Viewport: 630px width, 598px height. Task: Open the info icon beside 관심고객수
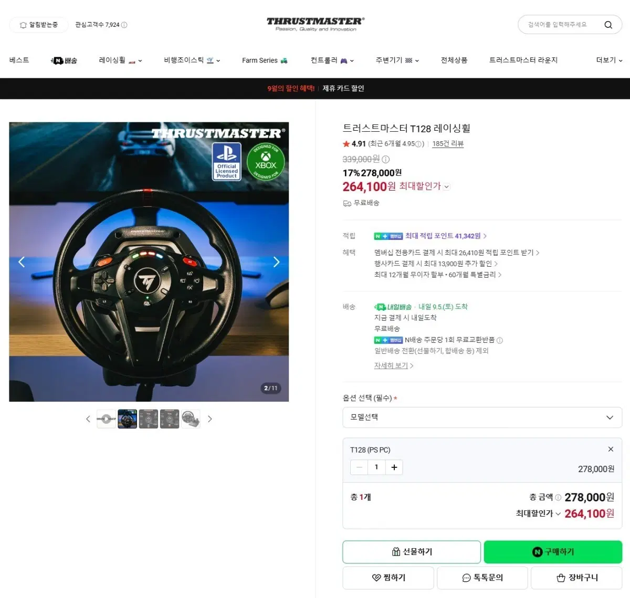click(x=124, y=25)
